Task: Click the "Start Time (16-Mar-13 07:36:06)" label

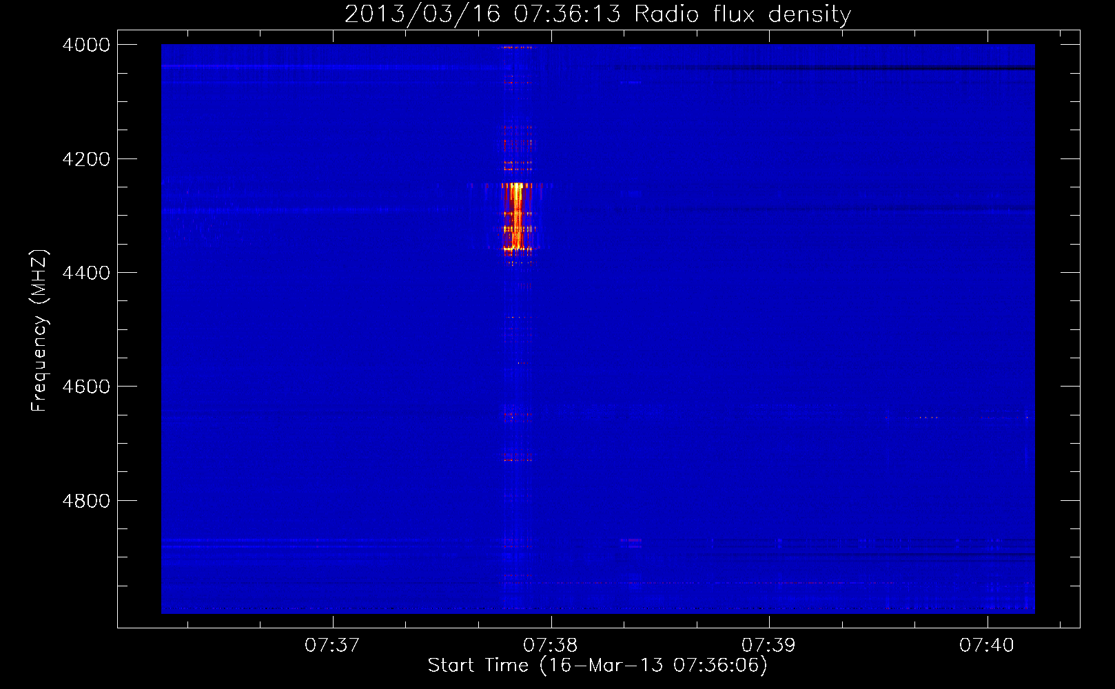Action: click(597, 666)
